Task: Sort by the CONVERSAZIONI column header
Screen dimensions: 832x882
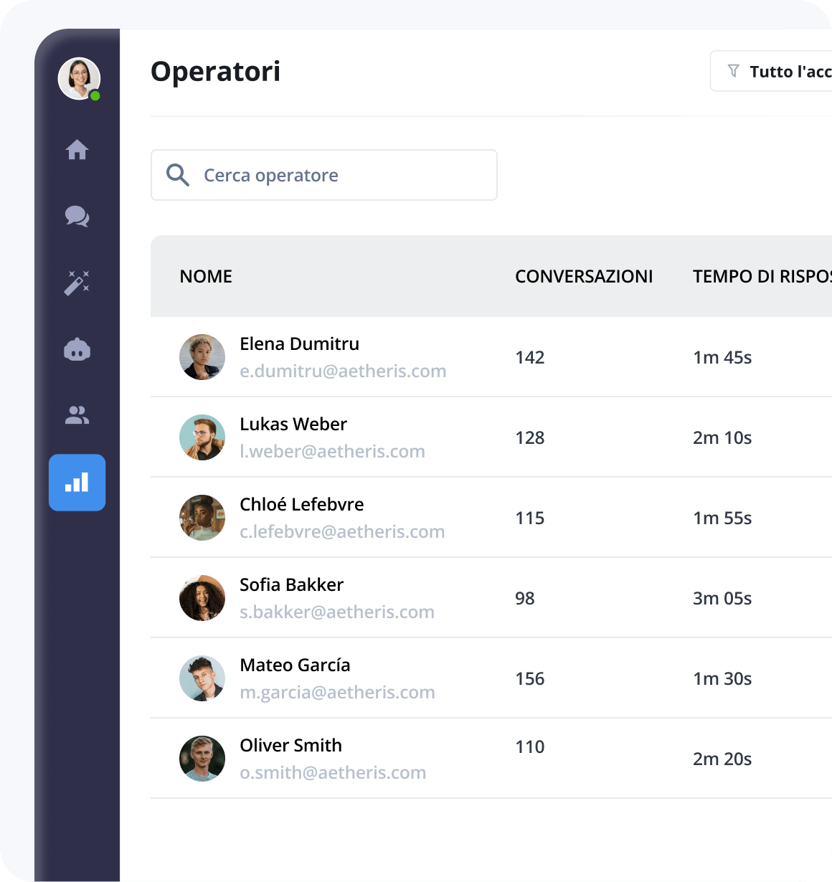Action: point(584,276)
